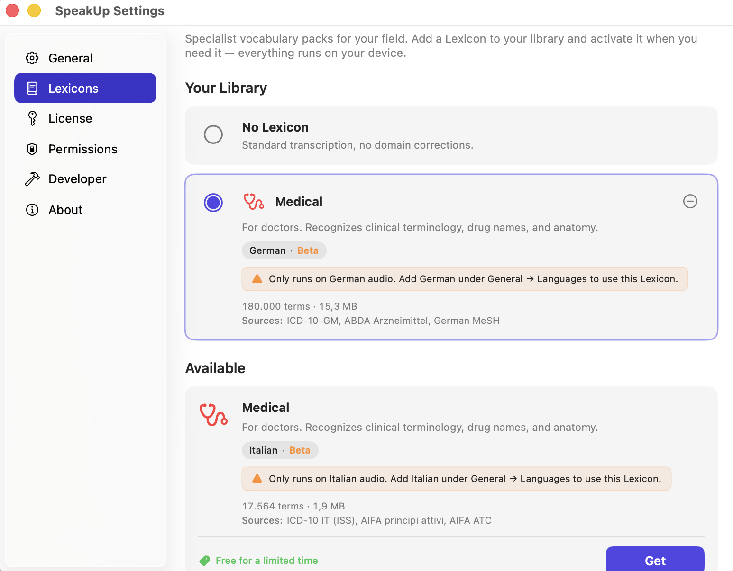Click the 'Available' heading
733x571 pixels.
[215, 368]
